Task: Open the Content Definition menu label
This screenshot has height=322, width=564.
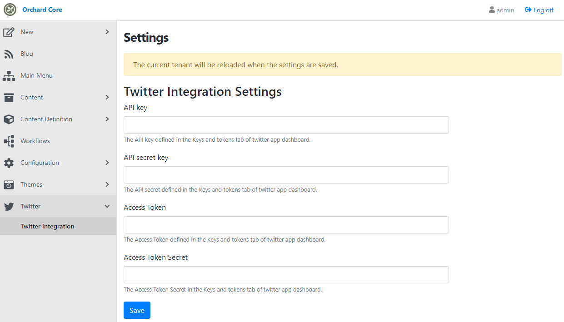Action: pyautogui.click(x=46, y=119)
